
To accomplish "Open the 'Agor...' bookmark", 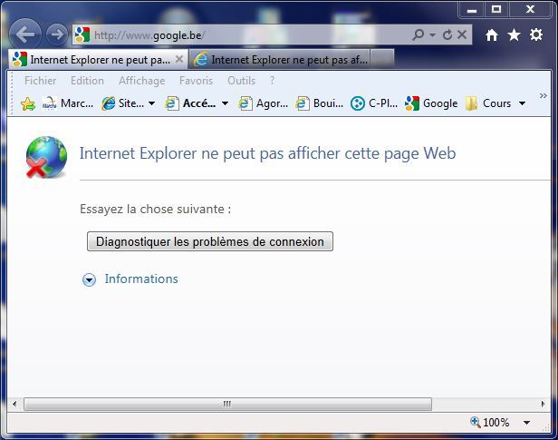I will [x=264, y=103].
